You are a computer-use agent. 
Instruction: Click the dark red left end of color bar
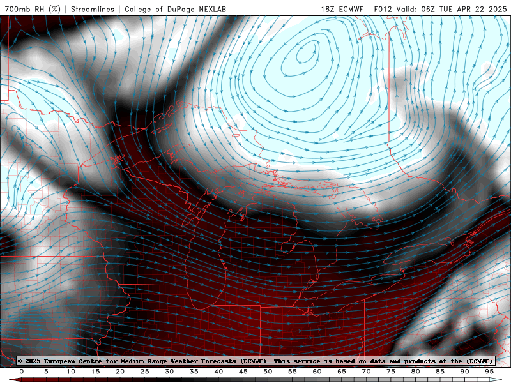click(15, 380)
